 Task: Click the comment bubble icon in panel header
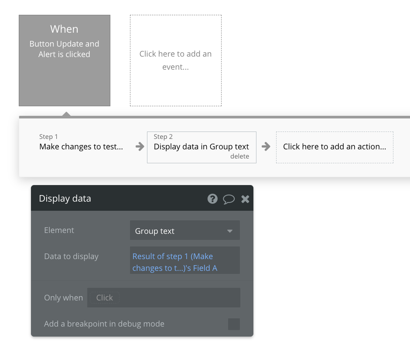point(229,199)
